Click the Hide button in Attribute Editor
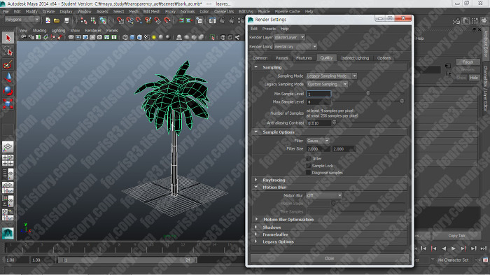This screenshot has width=490, height=275. click(x=474, y=78)
